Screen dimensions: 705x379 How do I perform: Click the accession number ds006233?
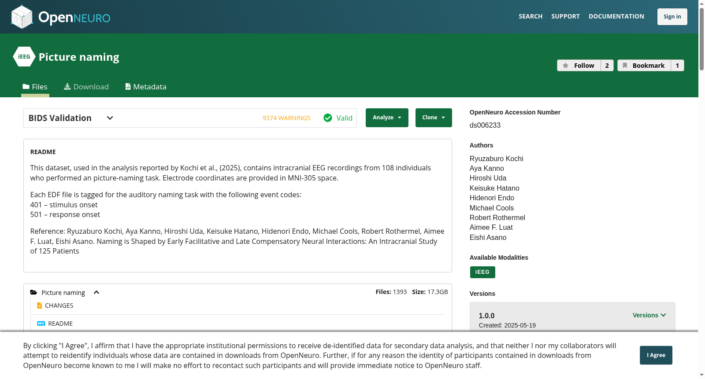click(485, 125)
